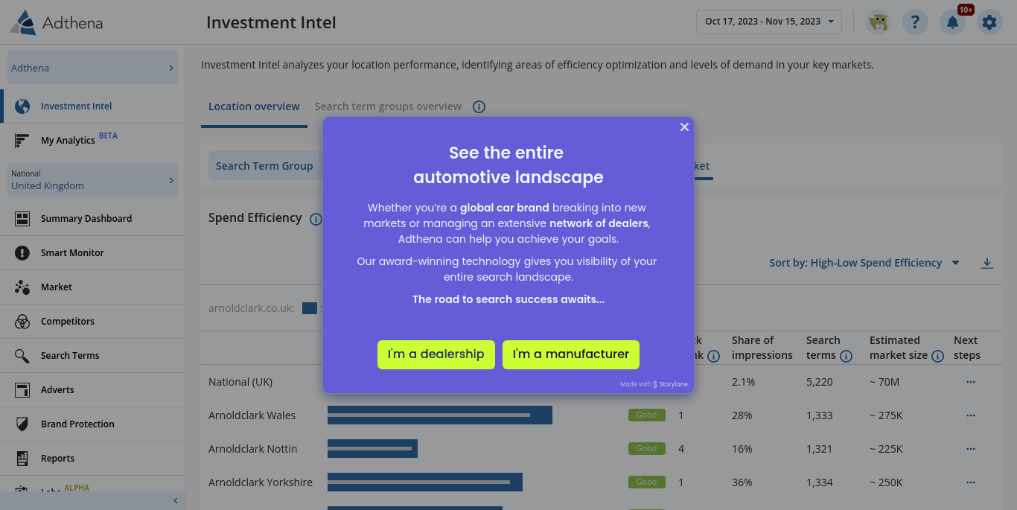Click the arnoldclark.co.uk blue legend swatch
The height and width of the screenshot is (510, 1017).
(x=310, y=308)
